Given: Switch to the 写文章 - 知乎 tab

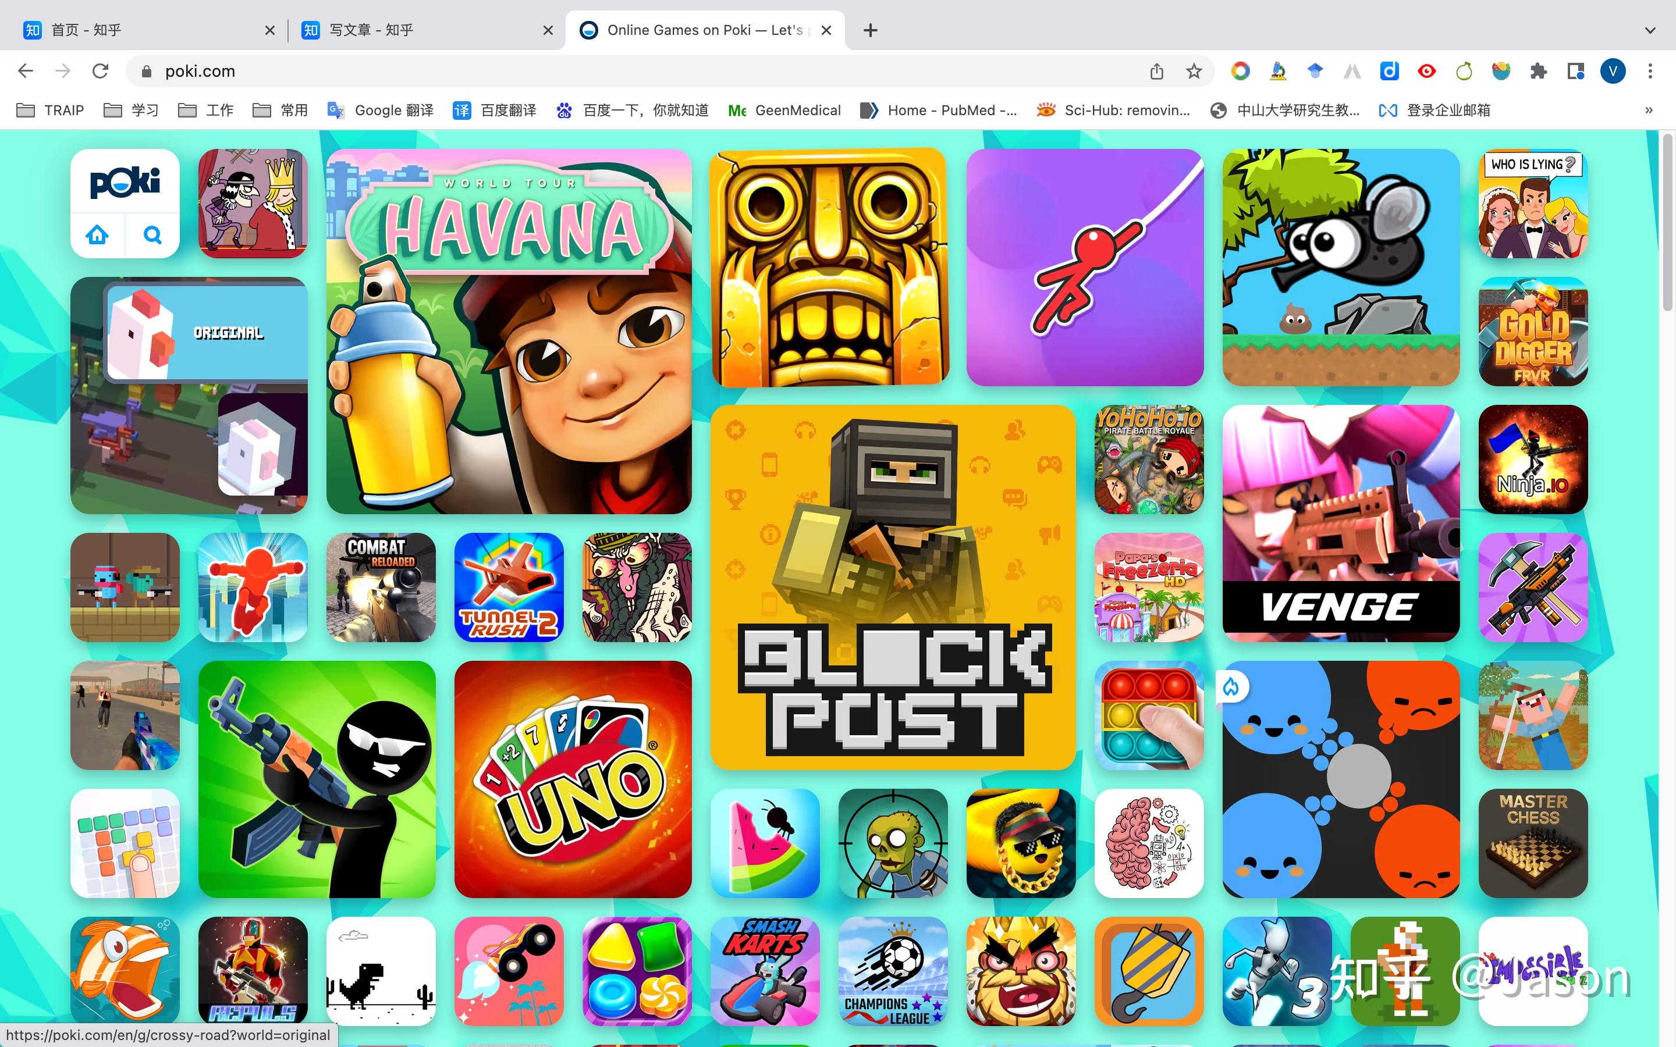Looking at the screenshot, I should click(416, 30).
